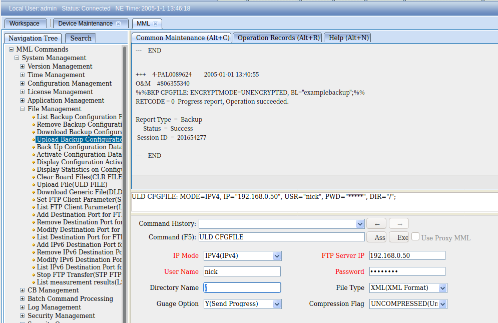Expand the Configuration Management node

(x=22, y=84)
